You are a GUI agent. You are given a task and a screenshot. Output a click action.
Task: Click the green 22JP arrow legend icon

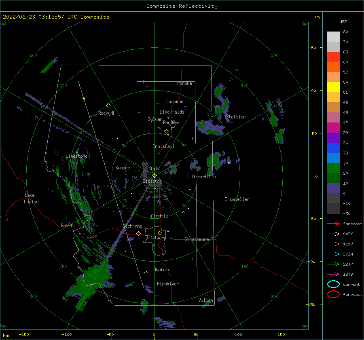click(333, 264)
